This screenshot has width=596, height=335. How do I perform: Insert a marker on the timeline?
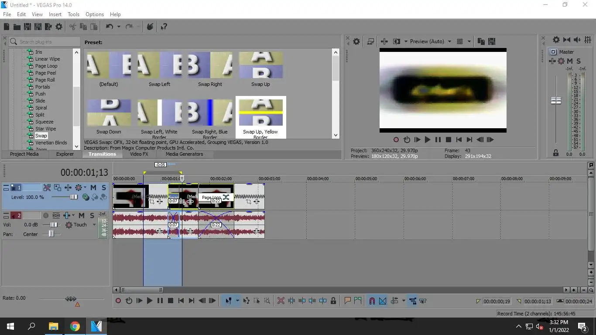(348, 301)
